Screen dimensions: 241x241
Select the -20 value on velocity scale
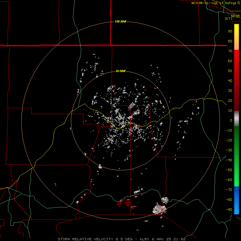point(229,140)
